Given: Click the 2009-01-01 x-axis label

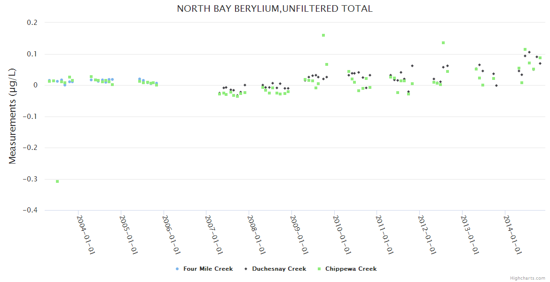Looking at the screenshot, I should pyautogui.click(x=299, y=234).
